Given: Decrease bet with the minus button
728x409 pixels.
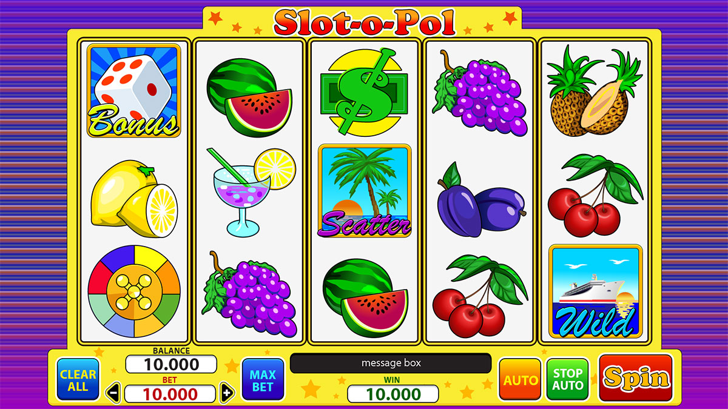Looking at the screenshot, I should coord(113,393).
